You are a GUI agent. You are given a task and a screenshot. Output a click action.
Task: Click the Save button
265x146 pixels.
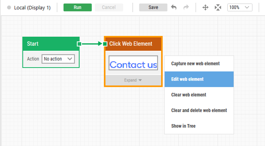(153, 7)
